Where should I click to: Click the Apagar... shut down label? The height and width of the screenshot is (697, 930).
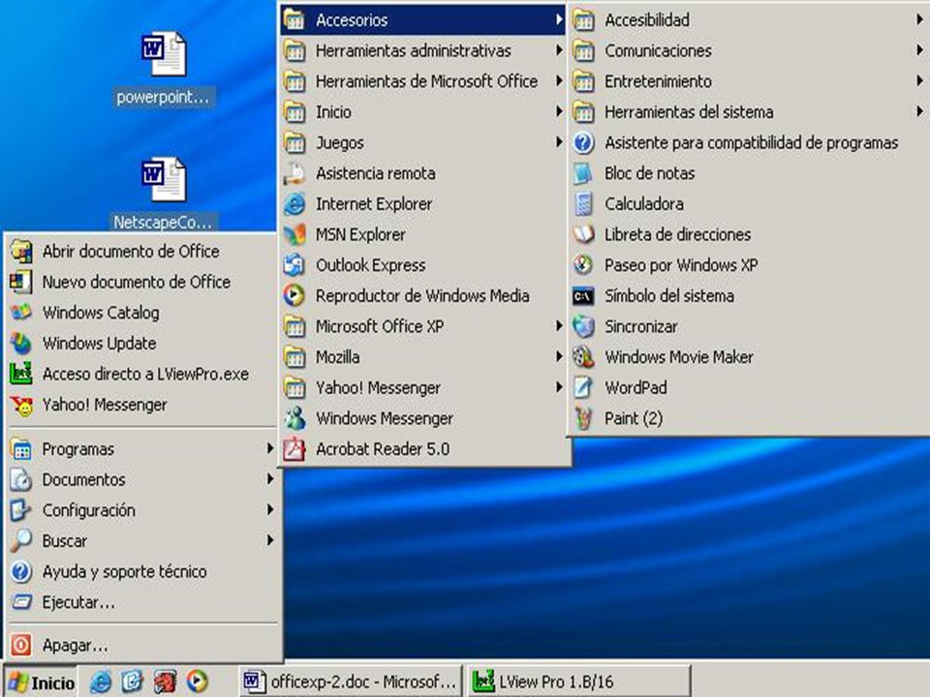(76, 646)
